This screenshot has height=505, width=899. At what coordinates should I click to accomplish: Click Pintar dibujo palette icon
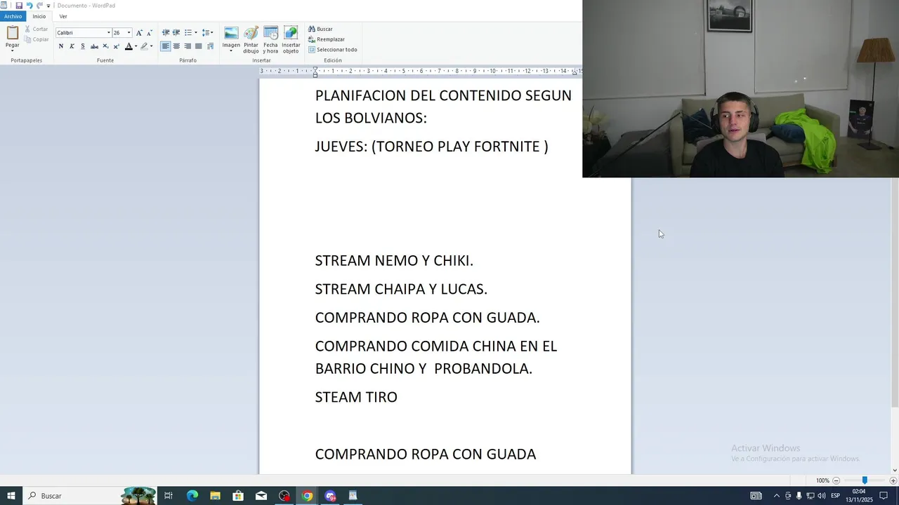251,33
